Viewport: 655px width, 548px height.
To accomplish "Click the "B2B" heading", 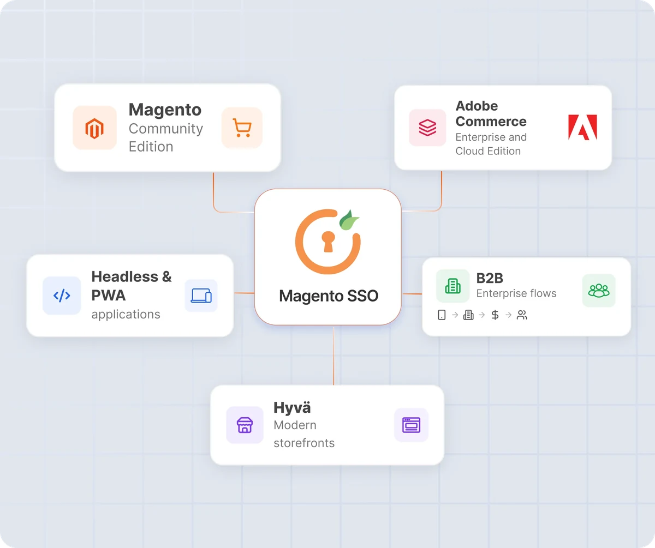I will click(x=490, y=278).
